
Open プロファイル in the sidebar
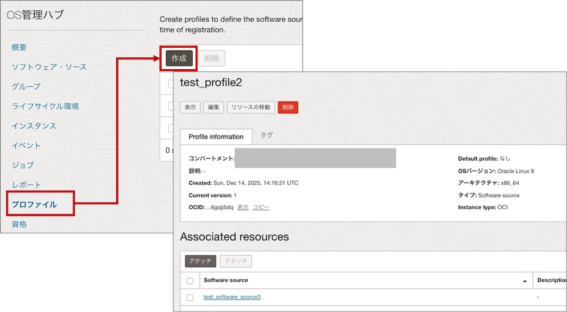34,204
